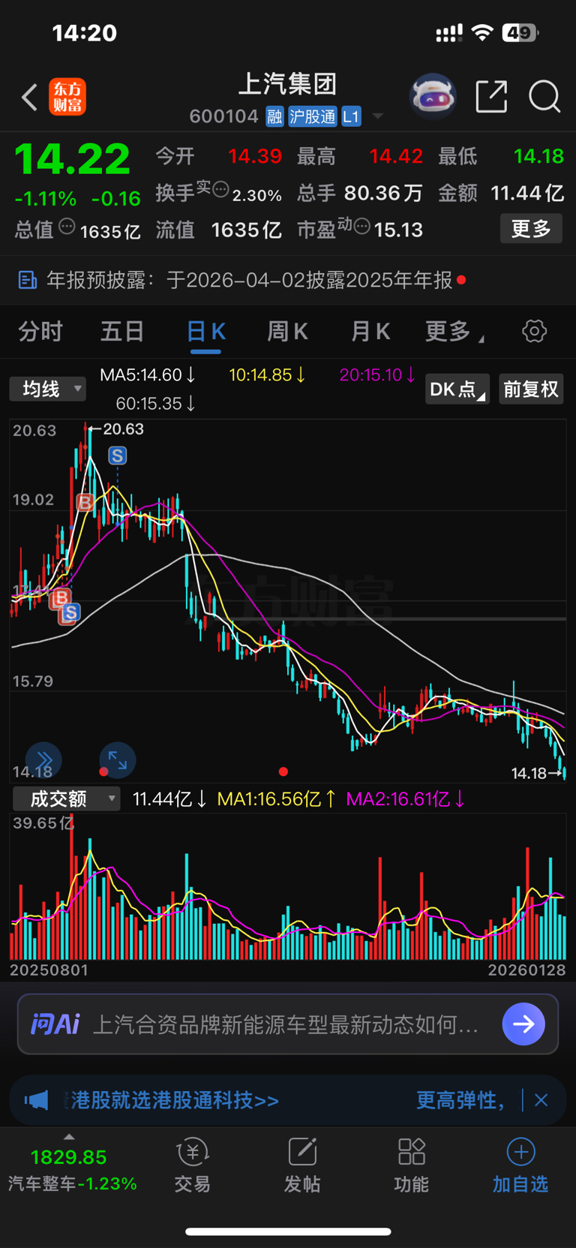The image size is (576, 1248).
Task: Tap the Wi-Fi status icon
Action: pos(482,32)
